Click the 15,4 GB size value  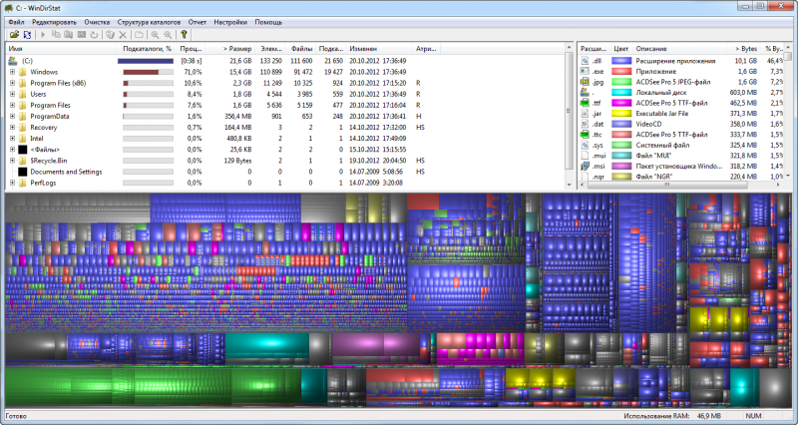pyautogui.click(x=240, y=72)
